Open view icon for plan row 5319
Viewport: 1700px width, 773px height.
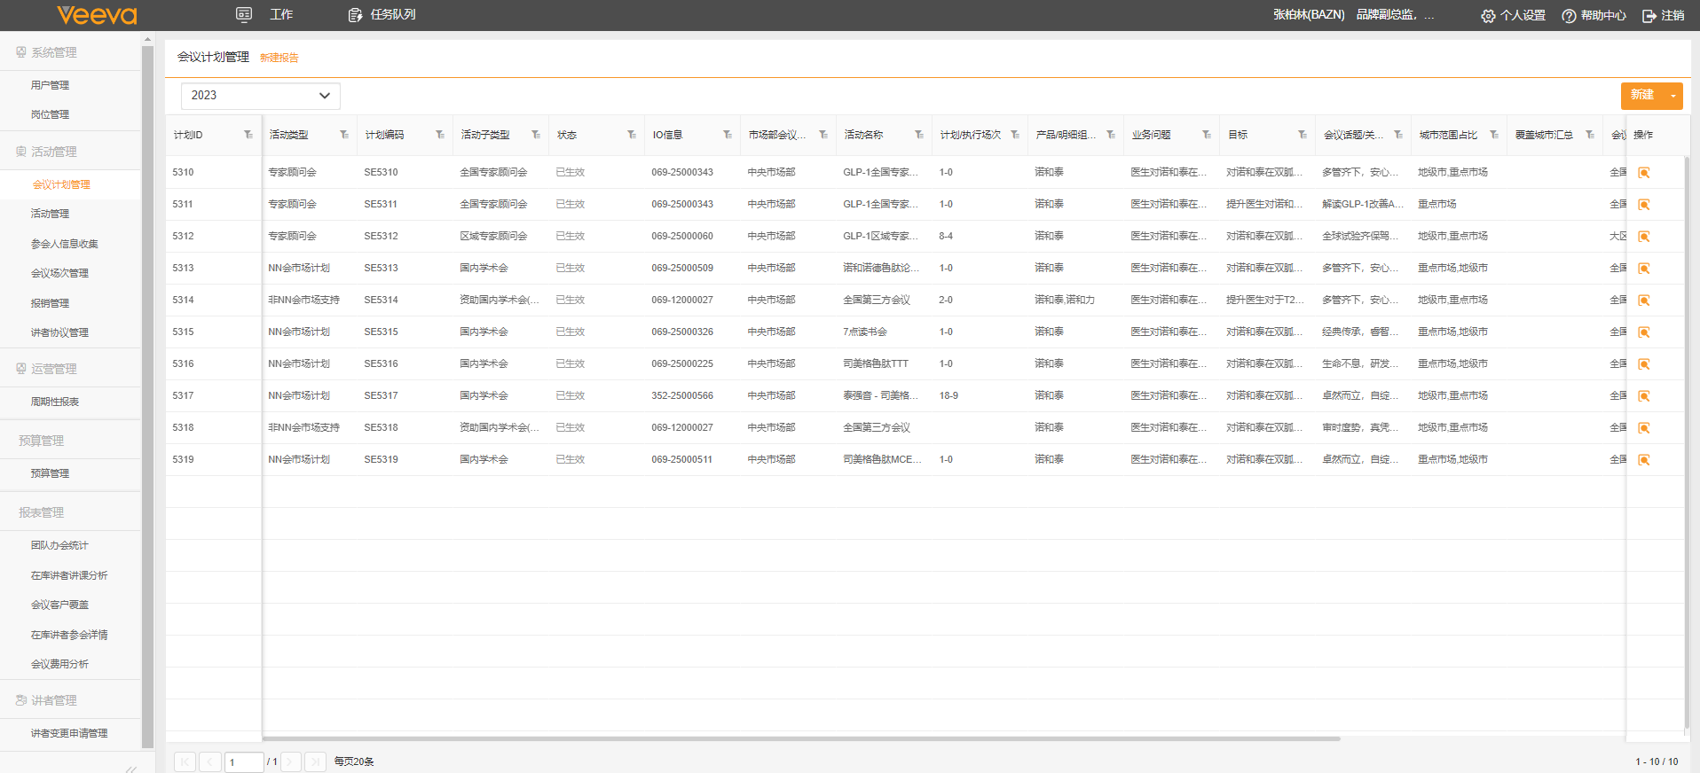pyautogui.click(x=1643, y=460)
